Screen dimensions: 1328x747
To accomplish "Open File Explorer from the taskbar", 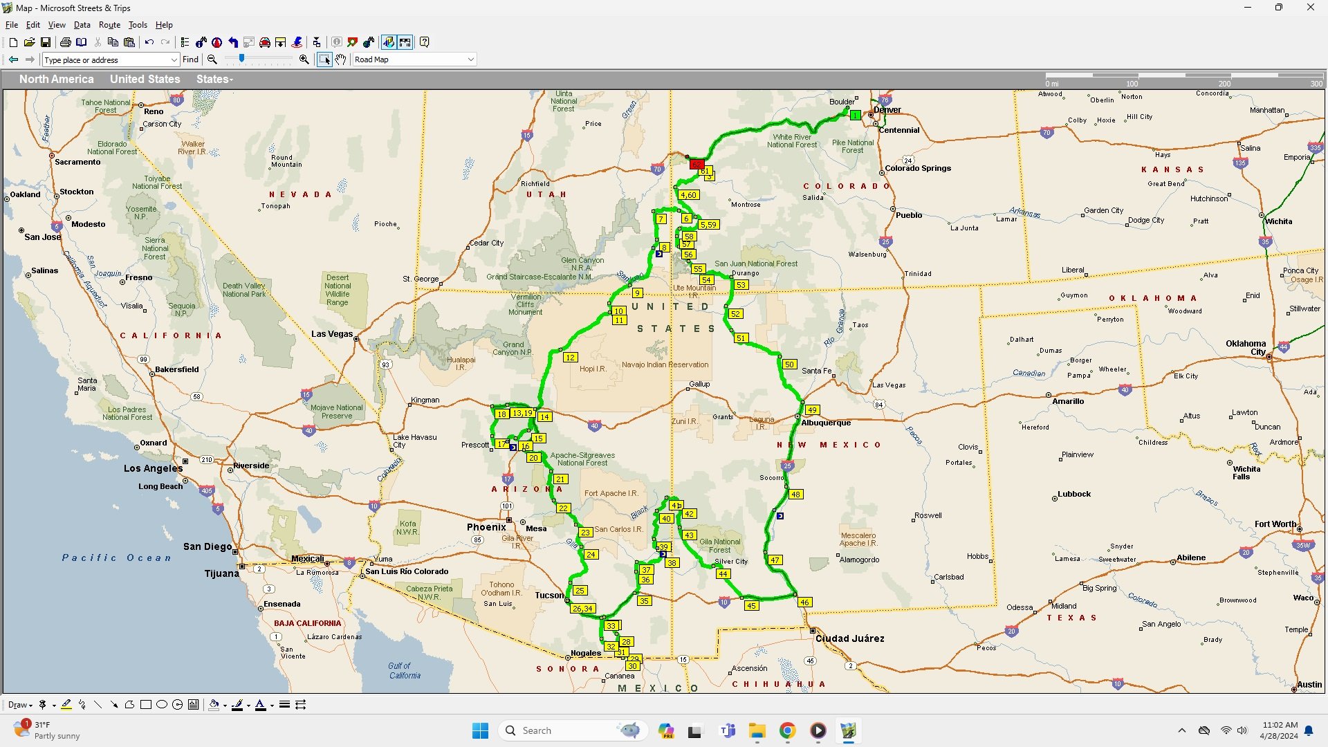I will click(757, 730).
